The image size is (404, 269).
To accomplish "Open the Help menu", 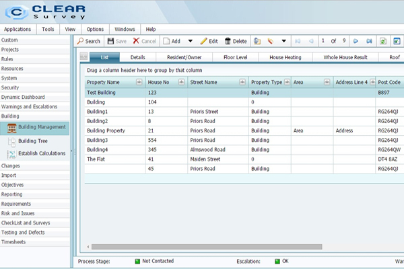I will click(x=151, y=29).
